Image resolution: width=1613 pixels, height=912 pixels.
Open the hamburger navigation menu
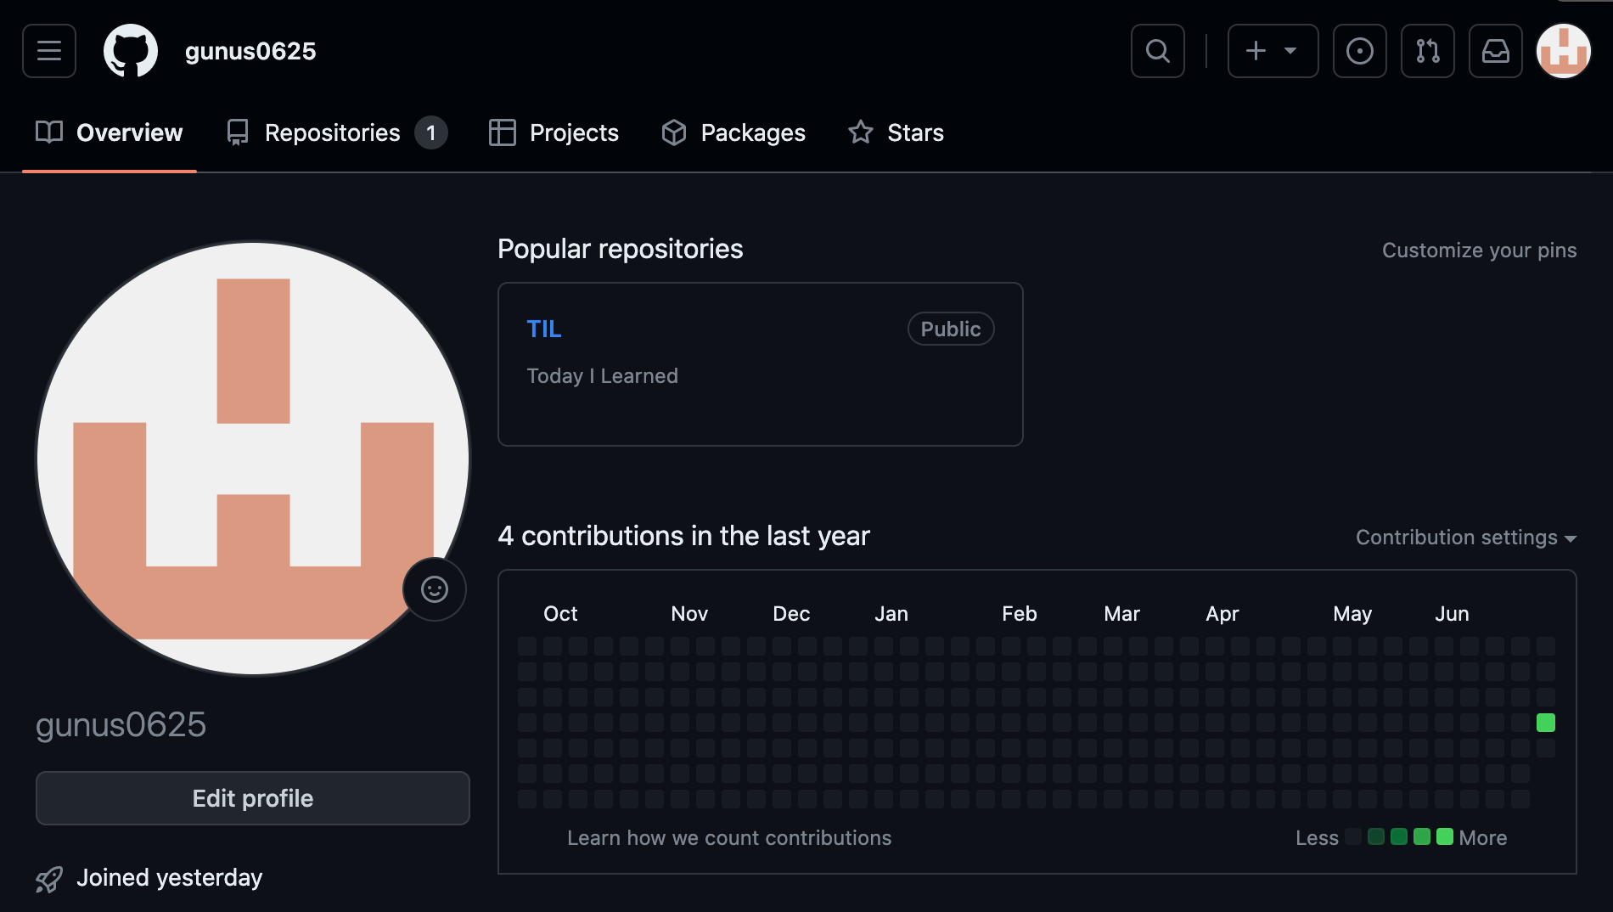coord(49,51)
